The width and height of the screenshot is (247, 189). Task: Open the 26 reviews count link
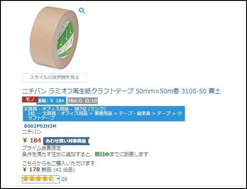(x=64, y=179)
